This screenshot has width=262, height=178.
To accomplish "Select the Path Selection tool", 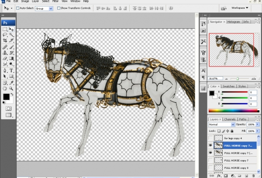I will point(5,76).
